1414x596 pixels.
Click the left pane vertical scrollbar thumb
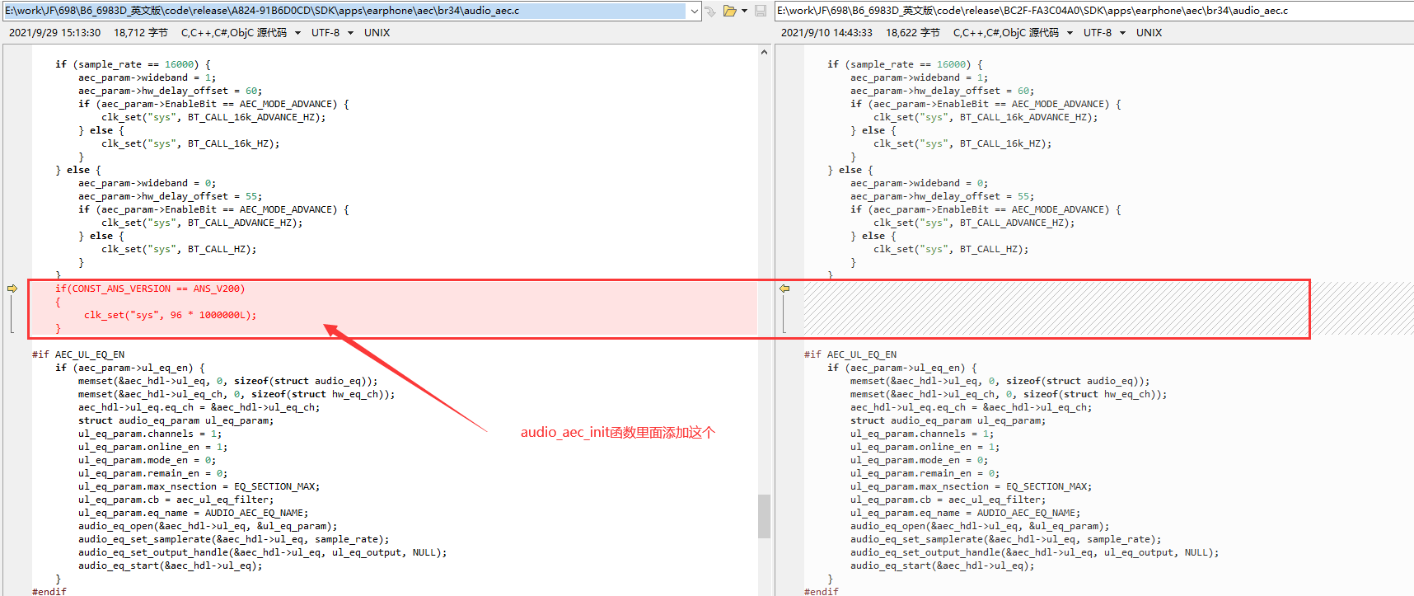(764, 516)
